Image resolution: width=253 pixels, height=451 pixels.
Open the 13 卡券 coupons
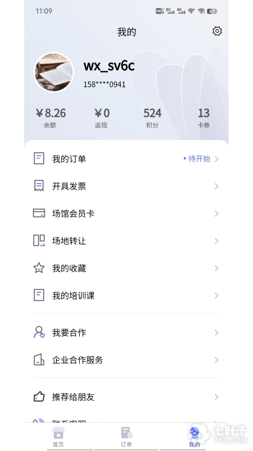point(203,118)
